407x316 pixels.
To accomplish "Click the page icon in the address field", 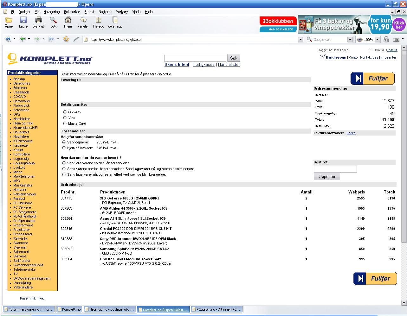I will [86, 40].
